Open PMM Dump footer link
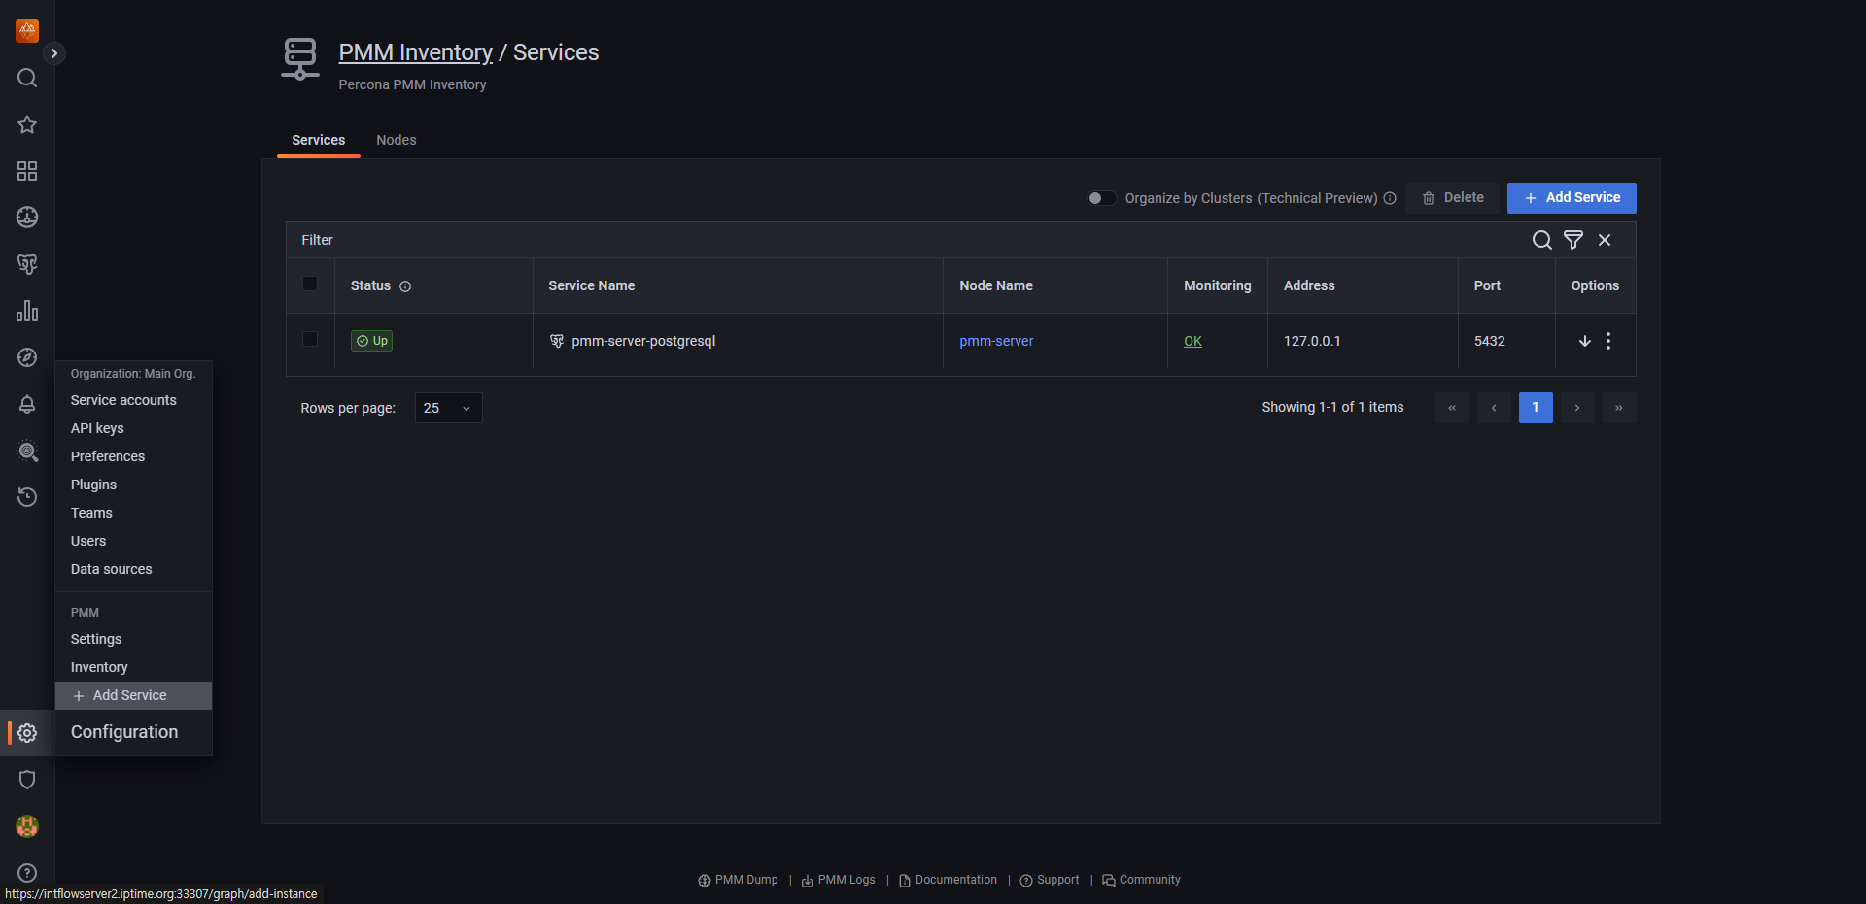 [x=739, y=880]
